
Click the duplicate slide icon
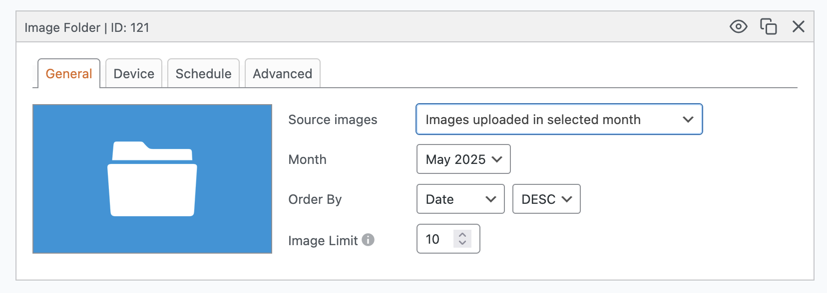coord(768,26)
